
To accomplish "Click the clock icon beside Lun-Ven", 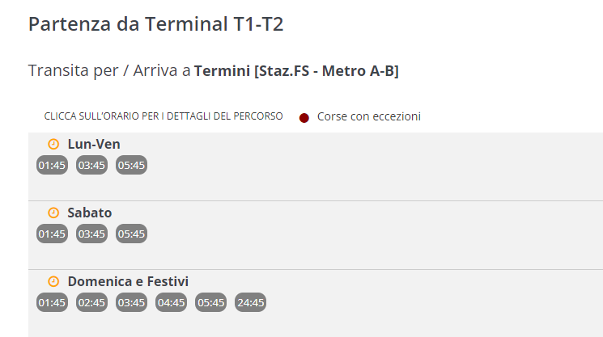I will point(53,144).
